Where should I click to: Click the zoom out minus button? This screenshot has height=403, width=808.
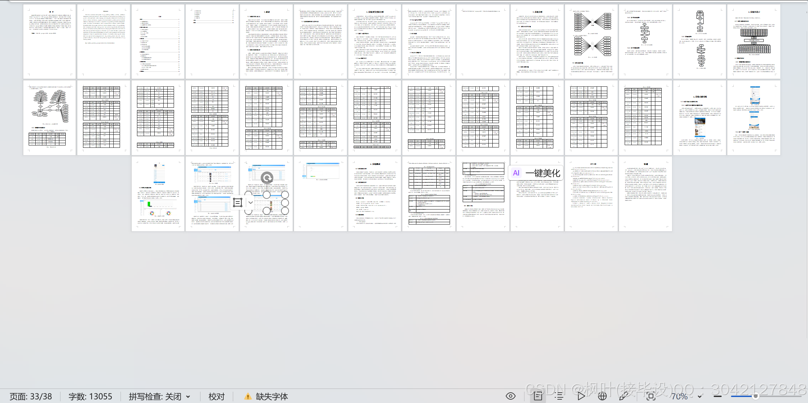(718, 396)
